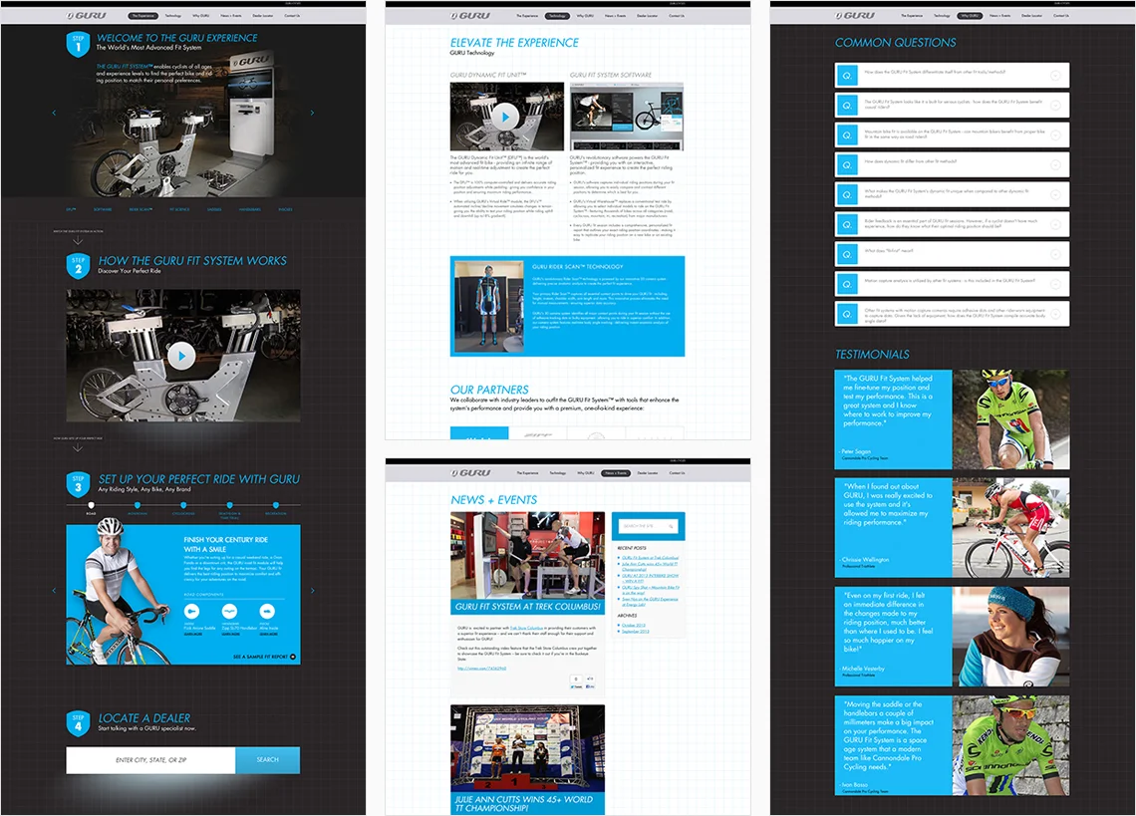Open September 2013 archive link

(x=636, y=632)
